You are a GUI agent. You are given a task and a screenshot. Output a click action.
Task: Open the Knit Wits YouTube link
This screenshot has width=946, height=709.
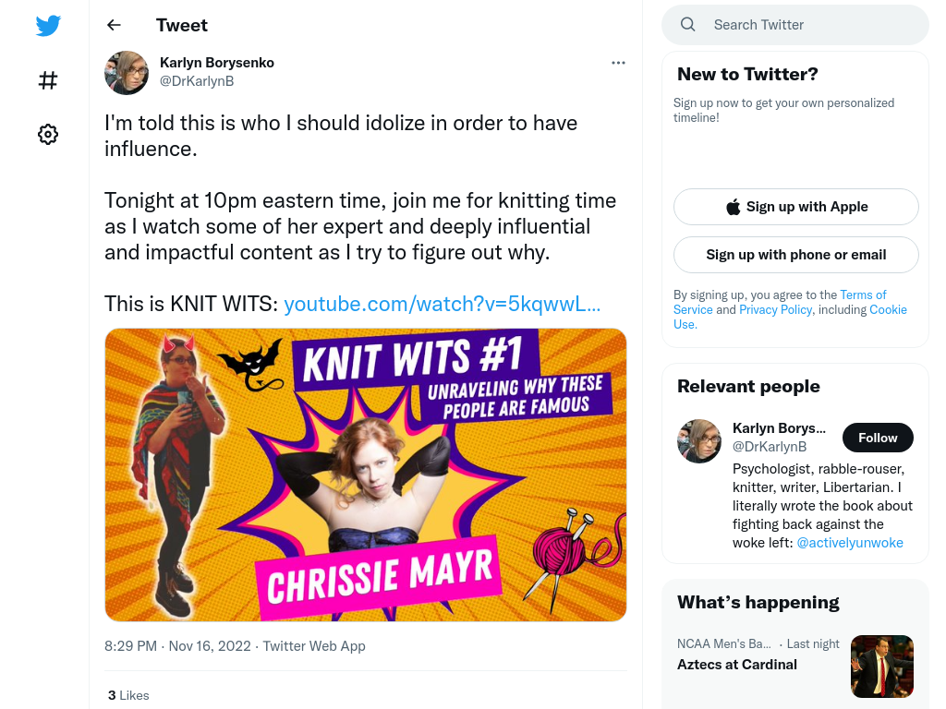click(443, 304)
